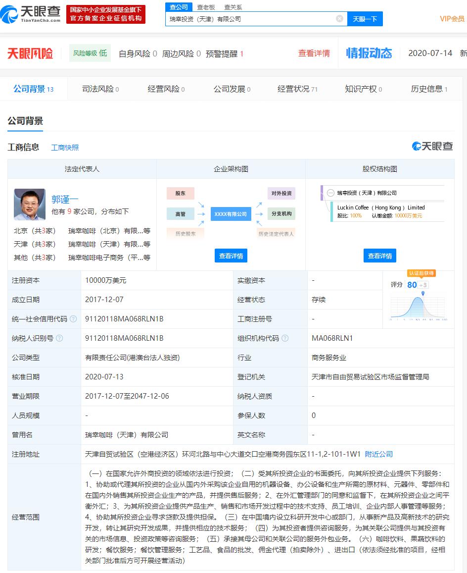
Task: Click 周边风险 0 indicator
Action: pyautogui.click(x=181, y=53)
